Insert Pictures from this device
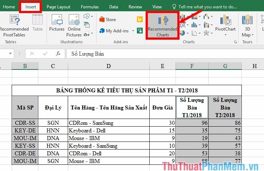Image resolution: width=264 pixels, height=171 pixels. [57, 23]
